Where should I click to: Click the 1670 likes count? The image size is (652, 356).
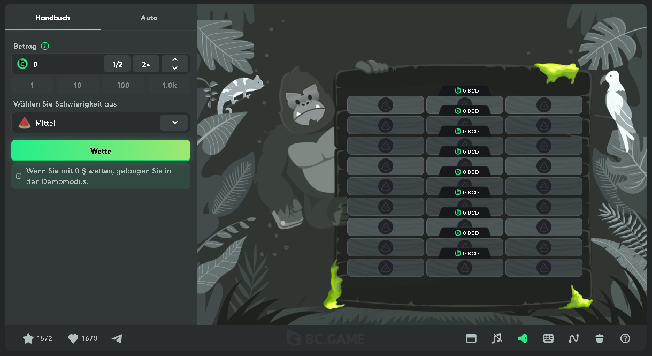(90, 338)
